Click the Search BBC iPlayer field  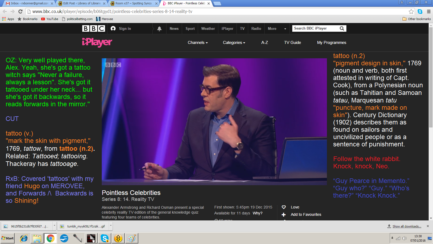315,28
